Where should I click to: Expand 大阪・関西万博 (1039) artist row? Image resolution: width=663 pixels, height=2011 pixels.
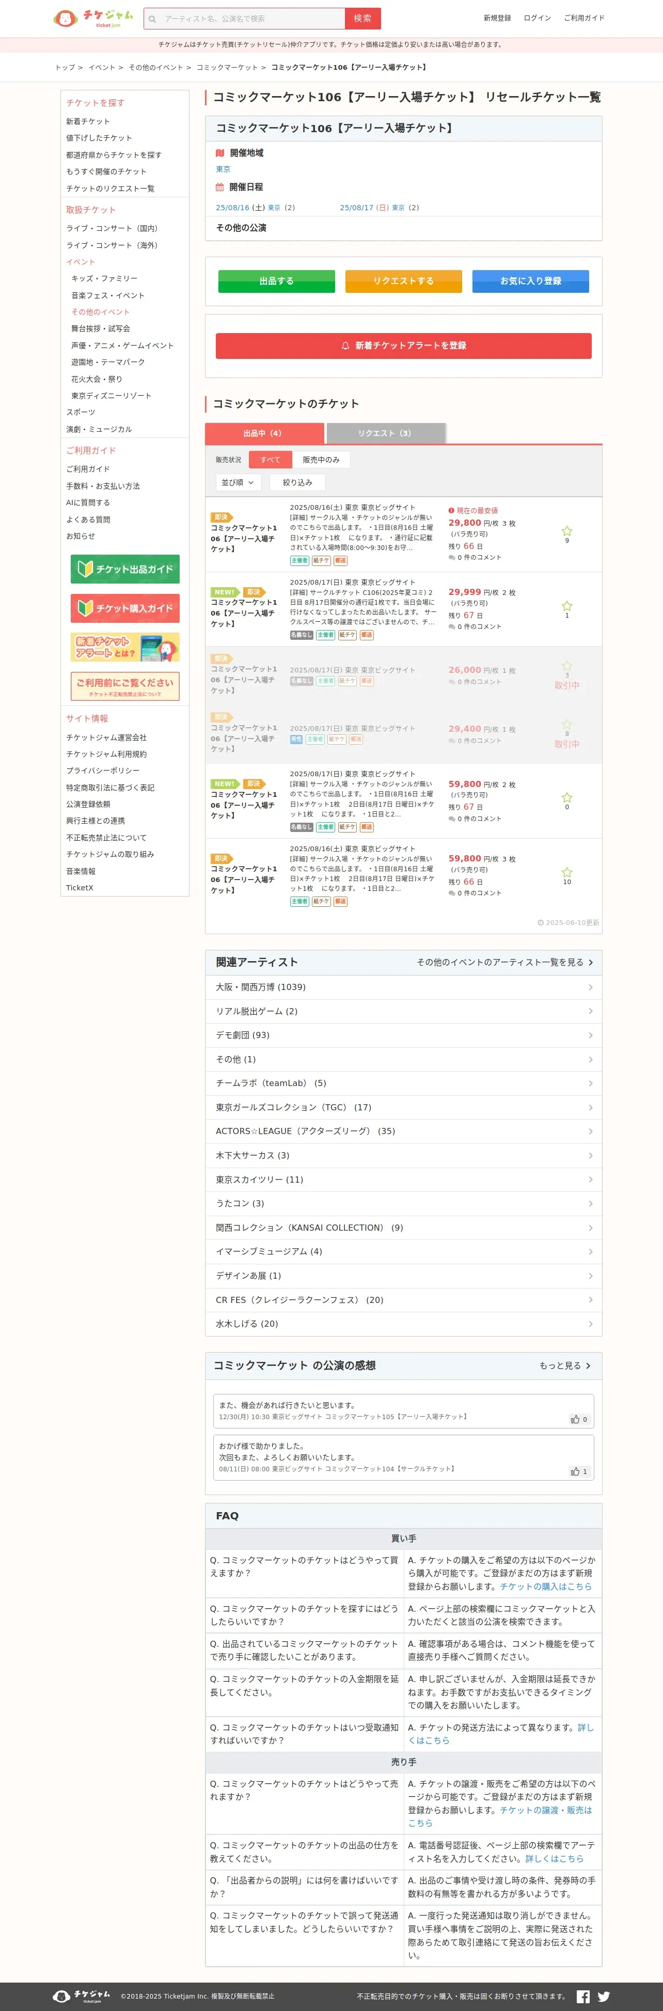click(x=404, y=987)
